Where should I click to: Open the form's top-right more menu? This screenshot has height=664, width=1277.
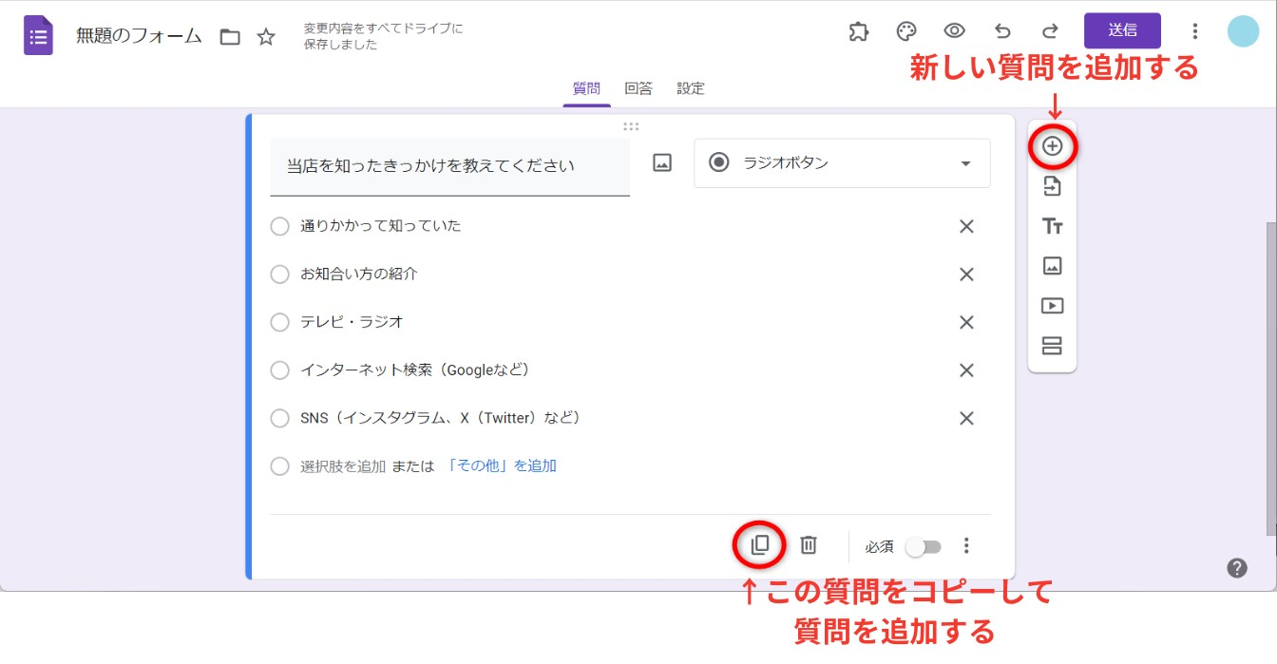point(1195,31)
